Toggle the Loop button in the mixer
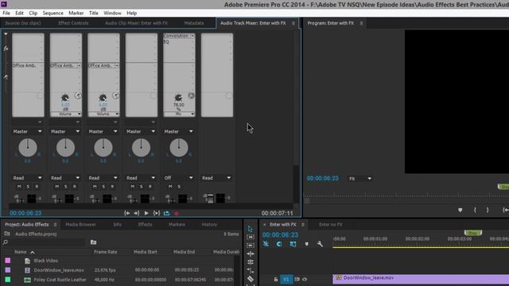Image resolution: width=509 pixels, height=286 pixels. click(x=166, y=213)
